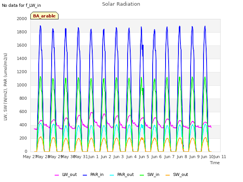The width and height of the screenshot is (243, 182).
Task: Toggle the PAR_out legend label
Action: 125,174
